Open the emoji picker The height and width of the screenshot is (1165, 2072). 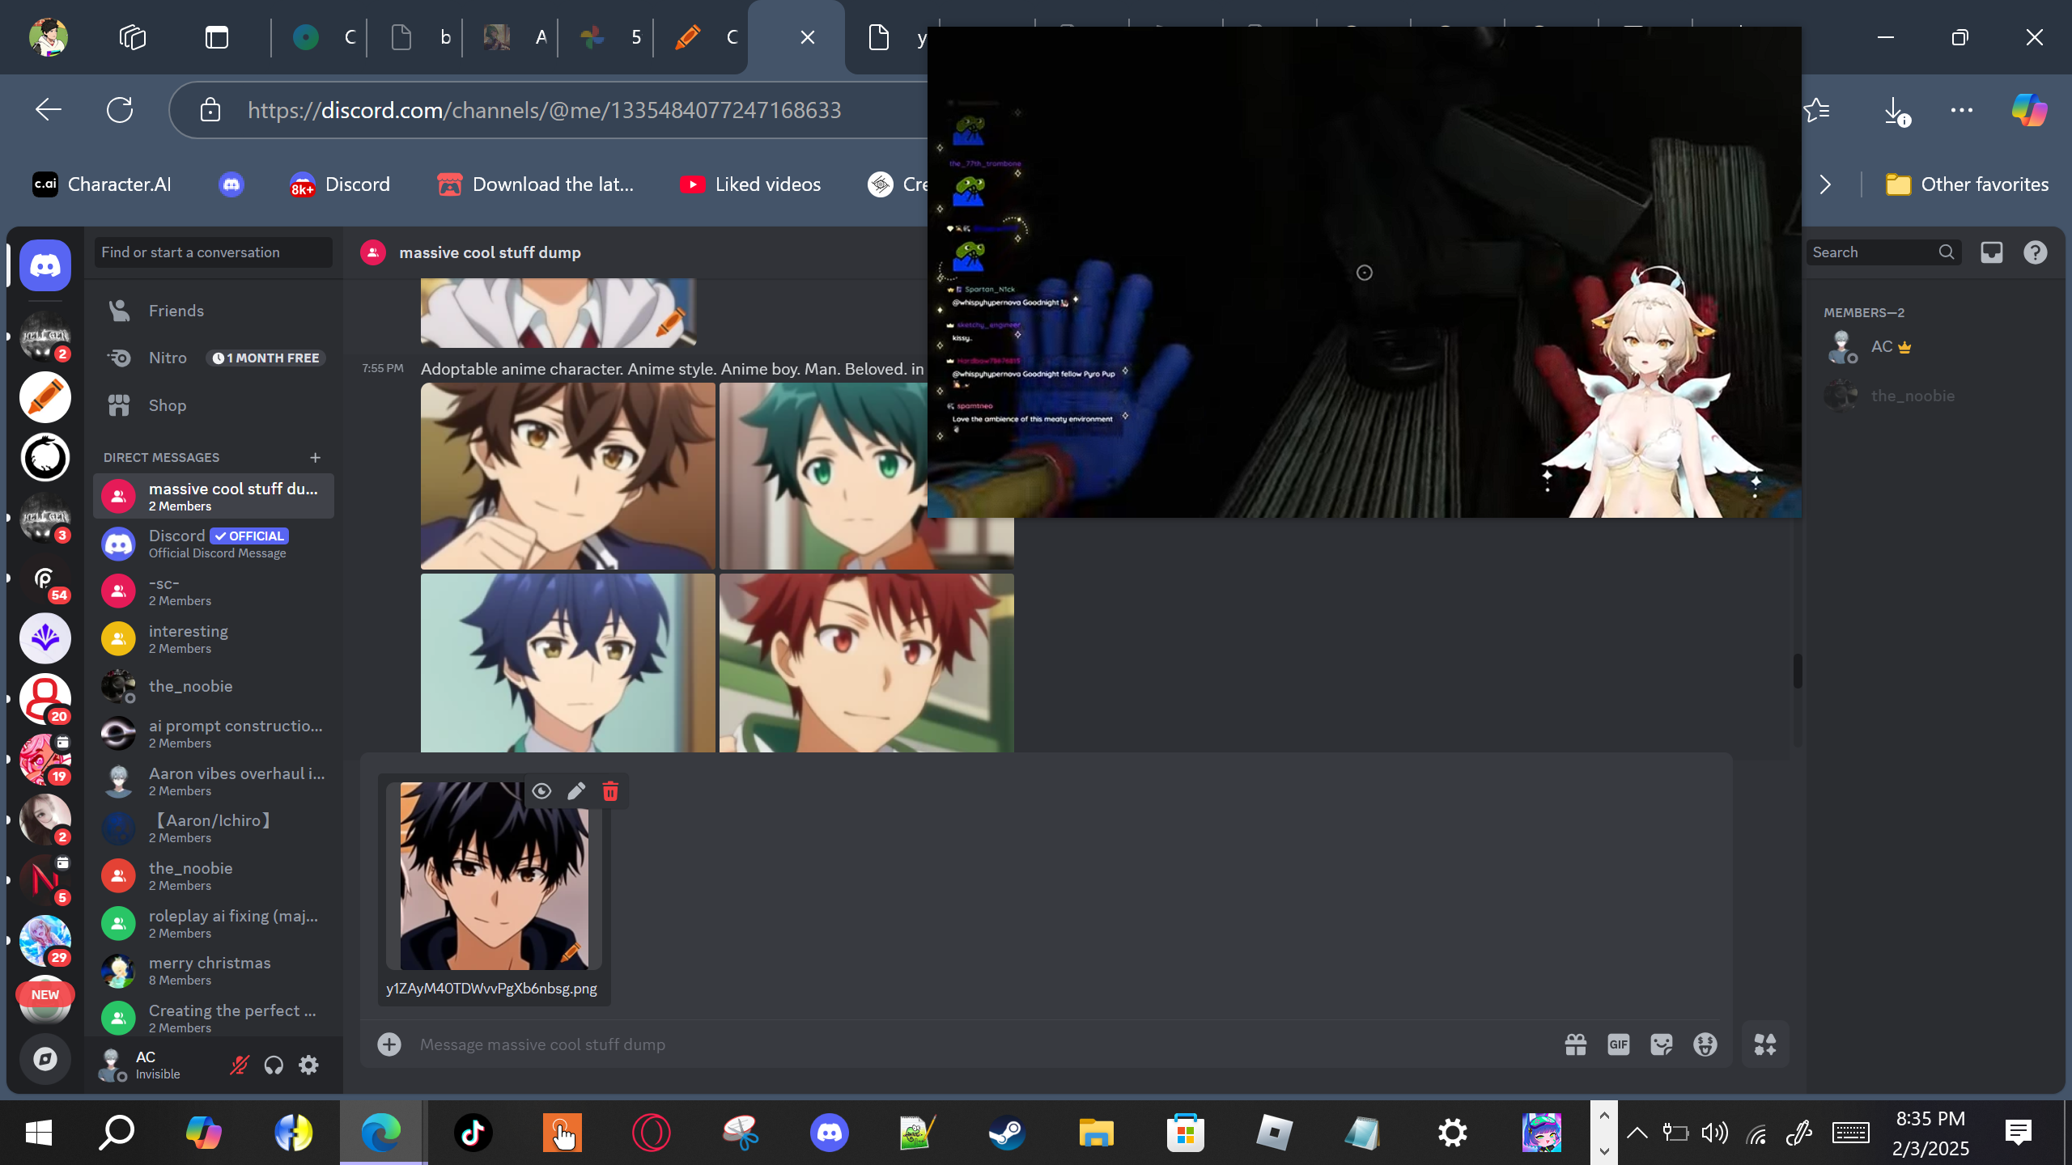(1705, 1044)
